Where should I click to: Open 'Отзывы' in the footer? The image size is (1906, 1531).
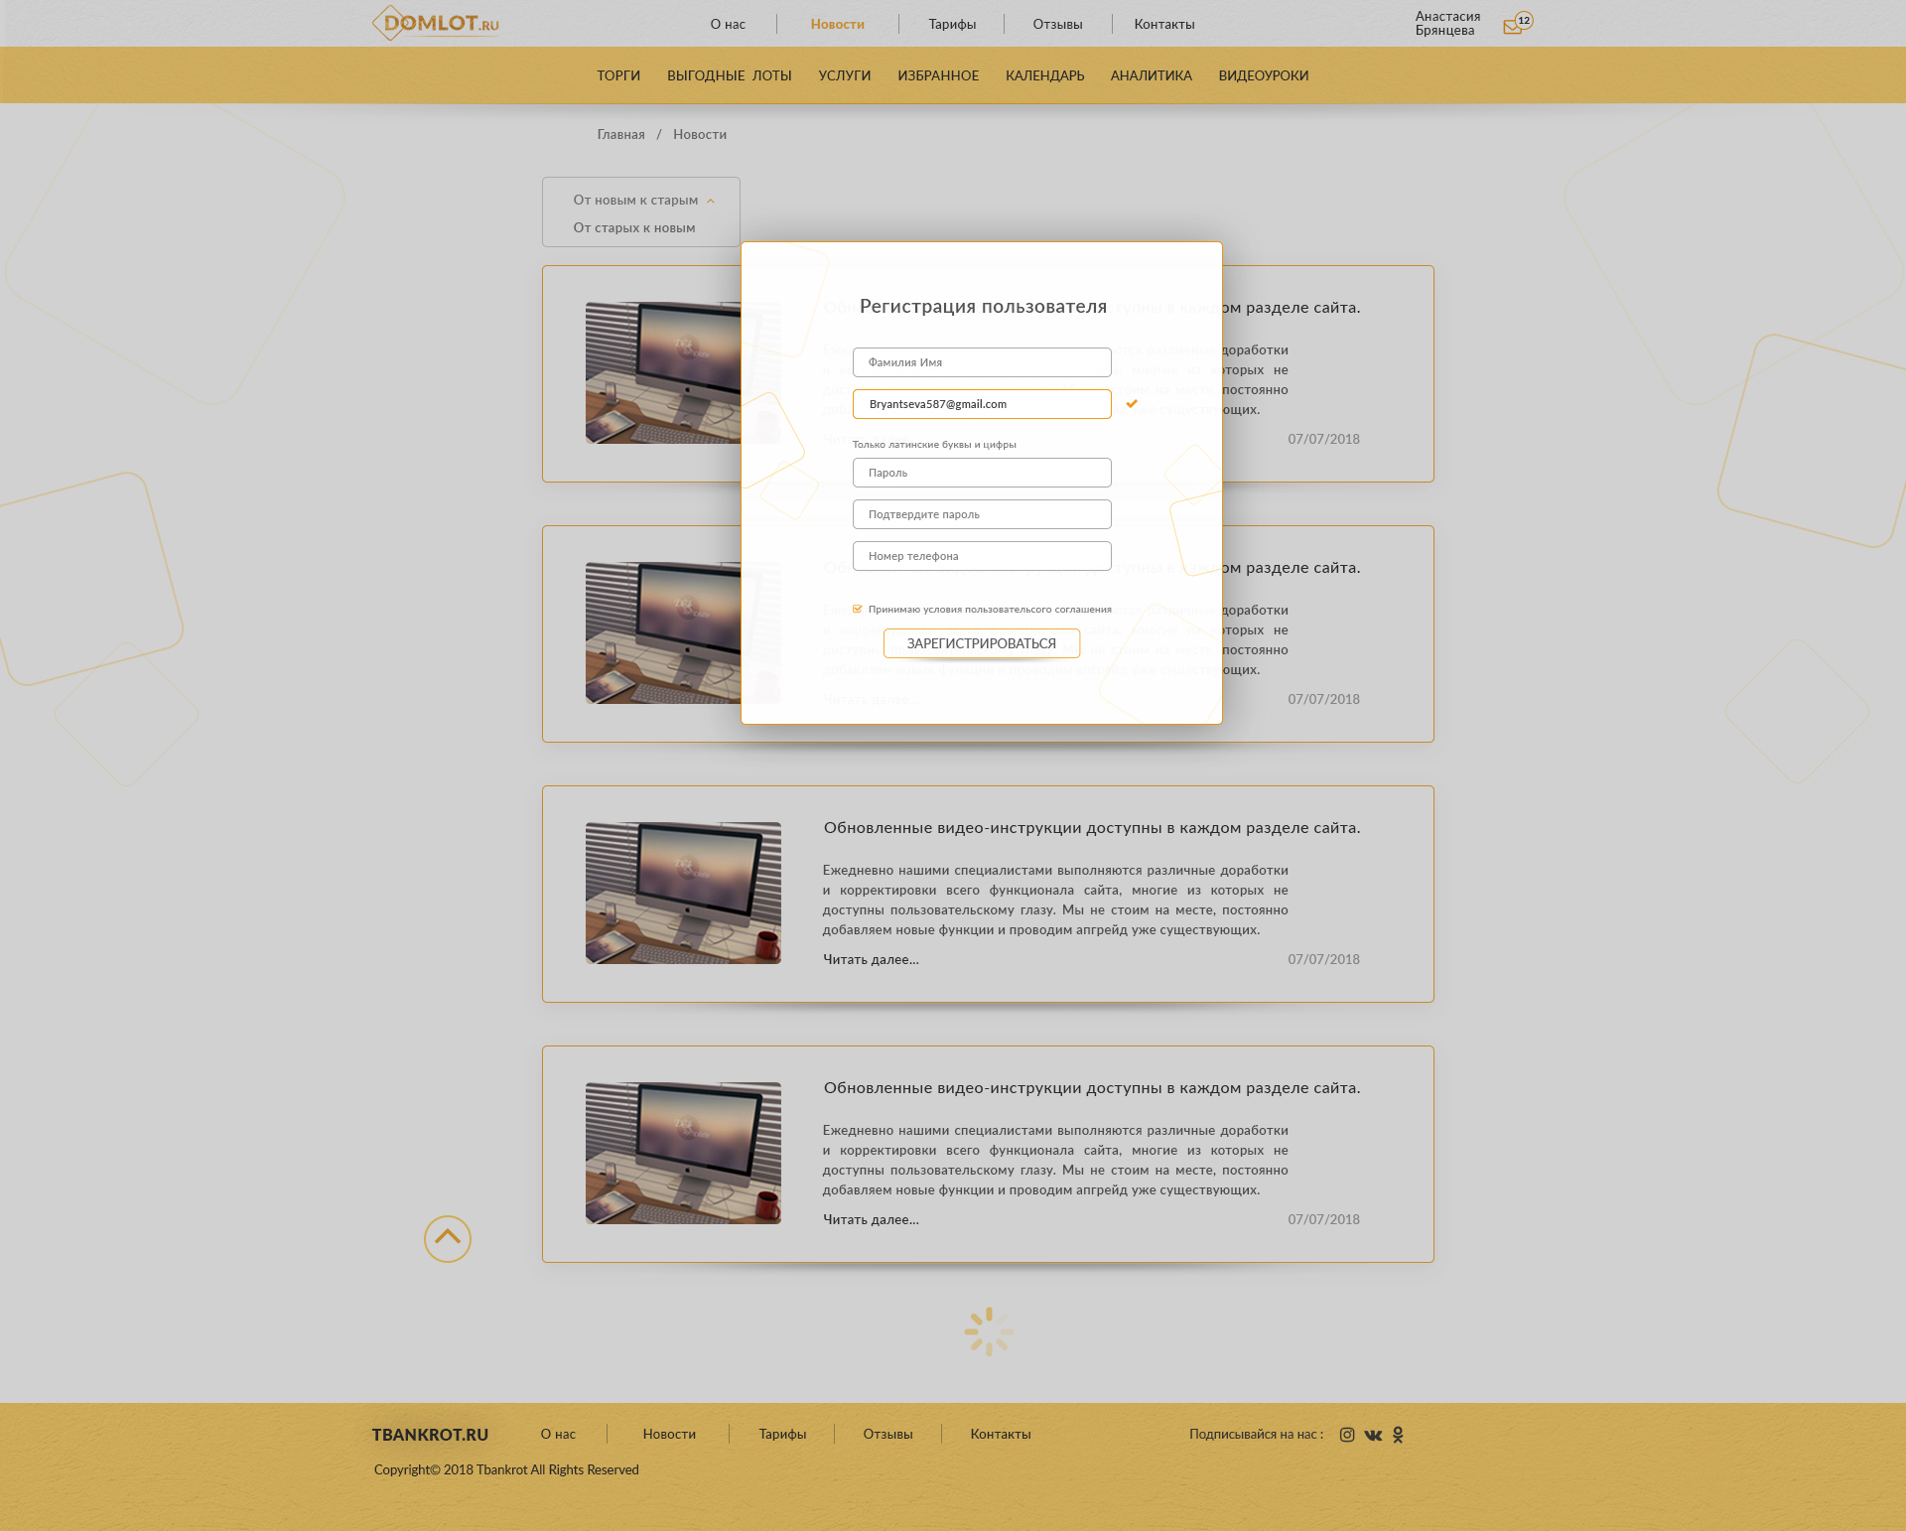pyautogui.click(x=887, y=1435)
